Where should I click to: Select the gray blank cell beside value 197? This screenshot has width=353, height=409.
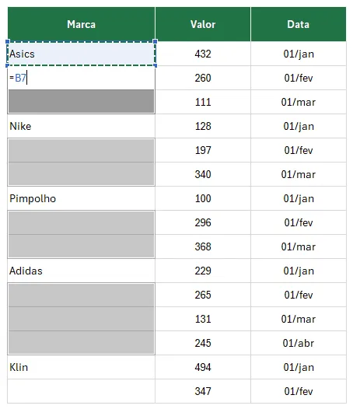81,151
